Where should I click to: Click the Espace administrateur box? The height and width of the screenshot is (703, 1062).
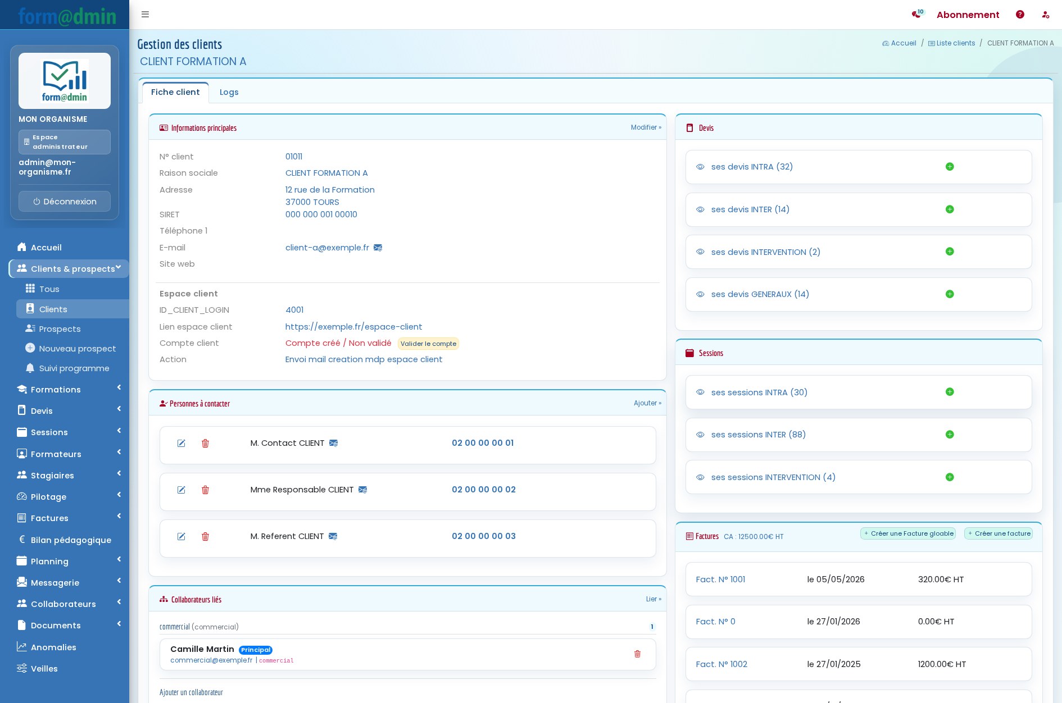click(x=65, y=142)
